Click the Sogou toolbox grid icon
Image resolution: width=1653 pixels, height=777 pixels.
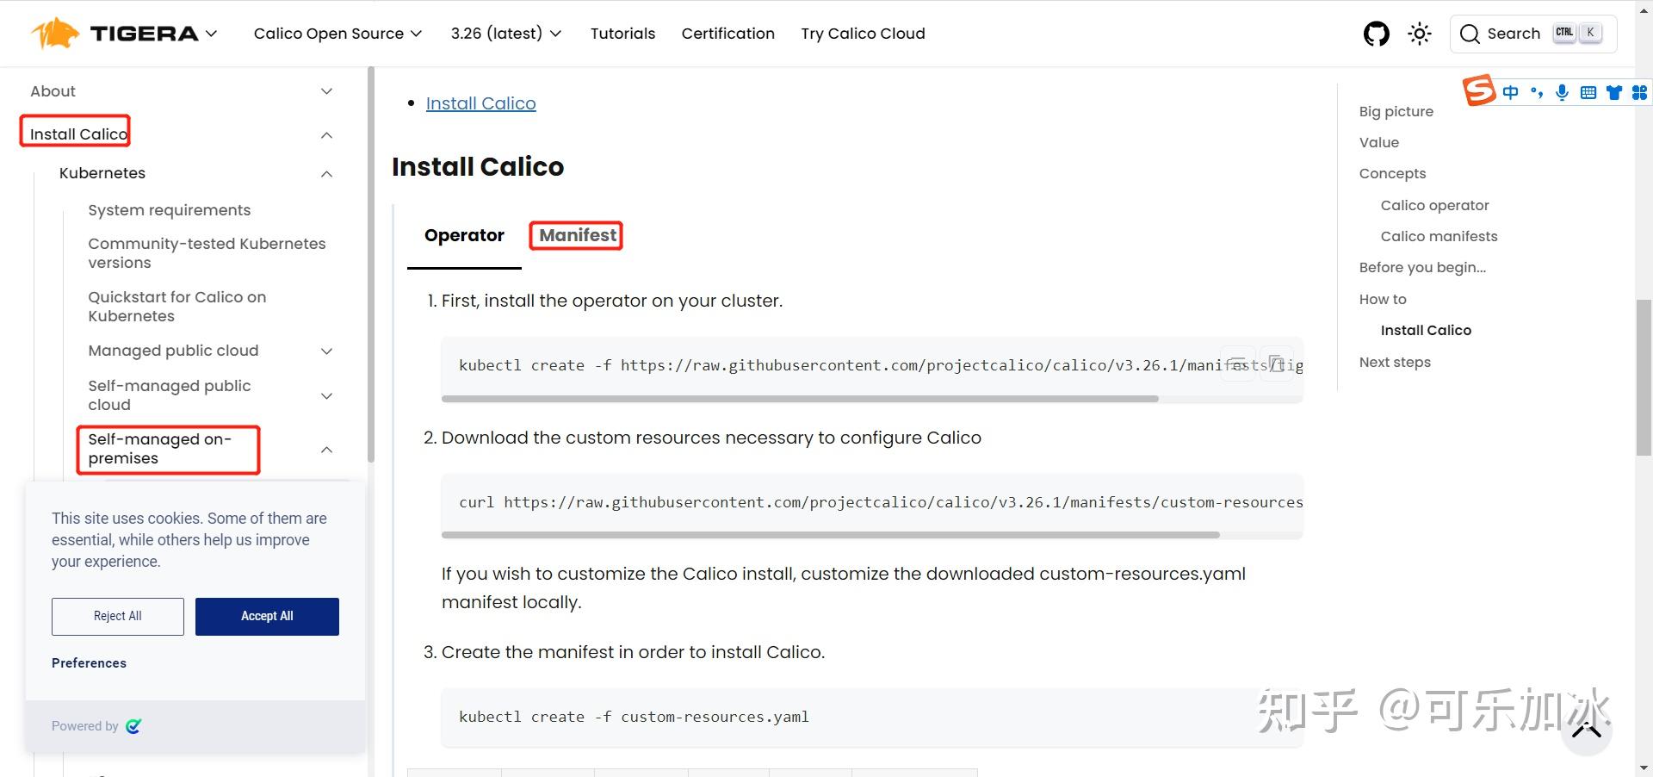(x=1639, y=92)
